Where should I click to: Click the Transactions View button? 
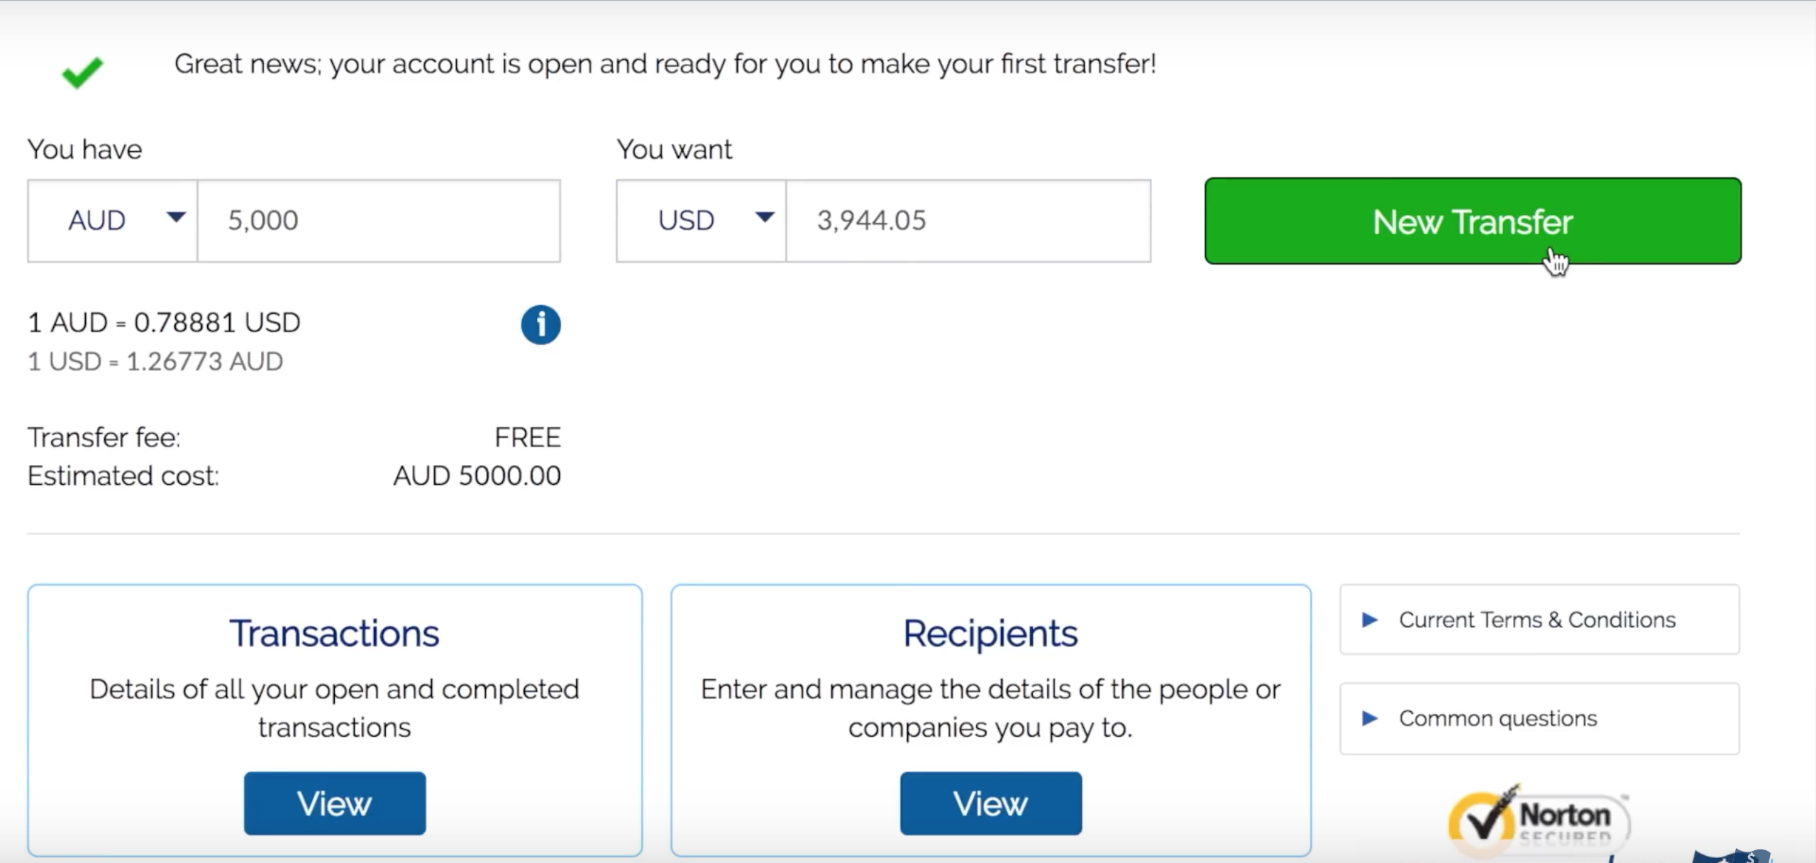[x=333, y=804]
